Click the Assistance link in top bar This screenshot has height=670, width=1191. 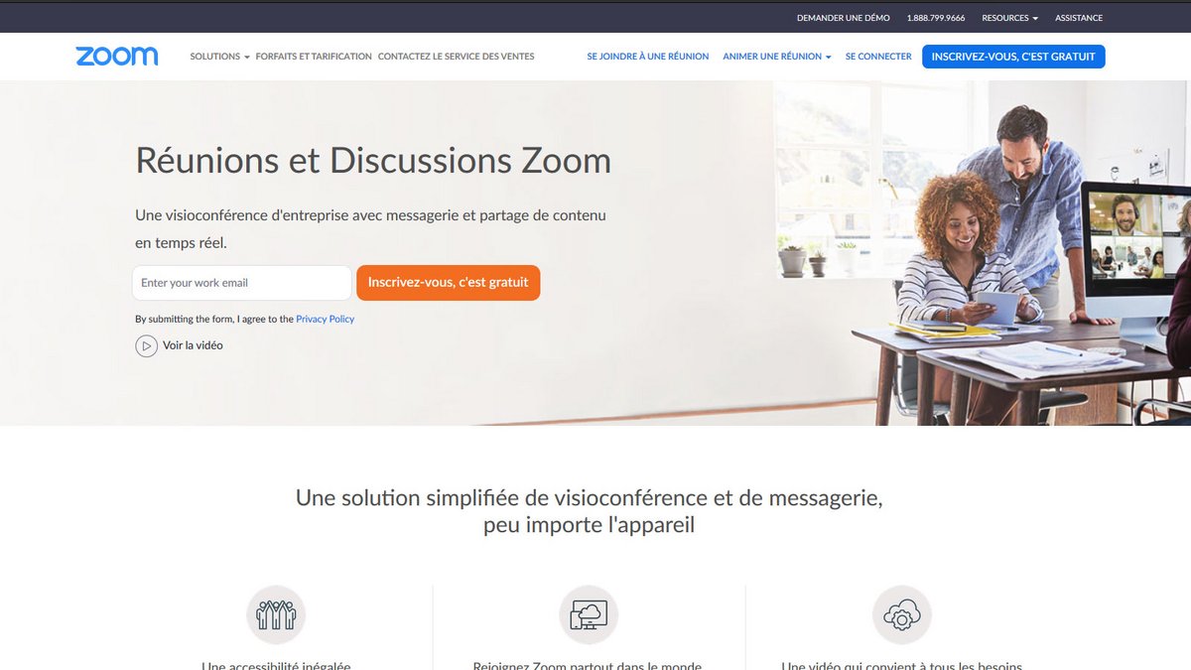1079,18
